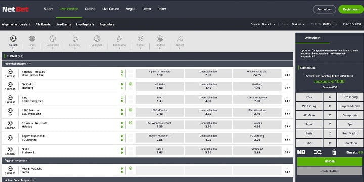Viewport: 364px width, 182px height.
Task: Click the Jackpot € 1000 text
Action: [329, 81]
